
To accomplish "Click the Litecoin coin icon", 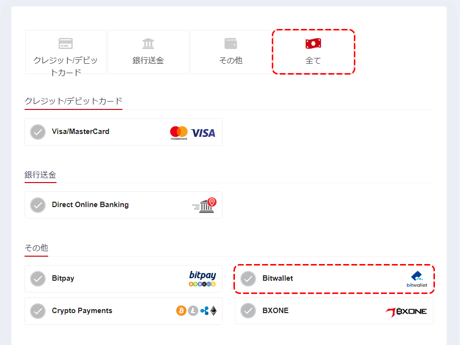I will point(193,311).
